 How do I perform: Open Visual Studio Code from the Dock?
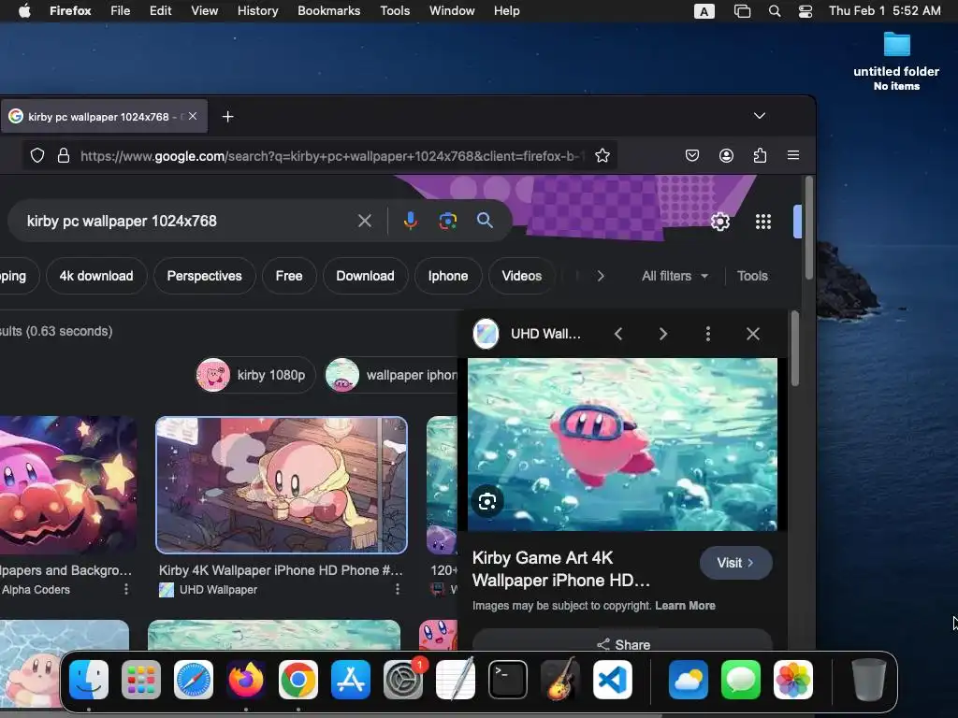pyautogui.click(x=613, y=681)
